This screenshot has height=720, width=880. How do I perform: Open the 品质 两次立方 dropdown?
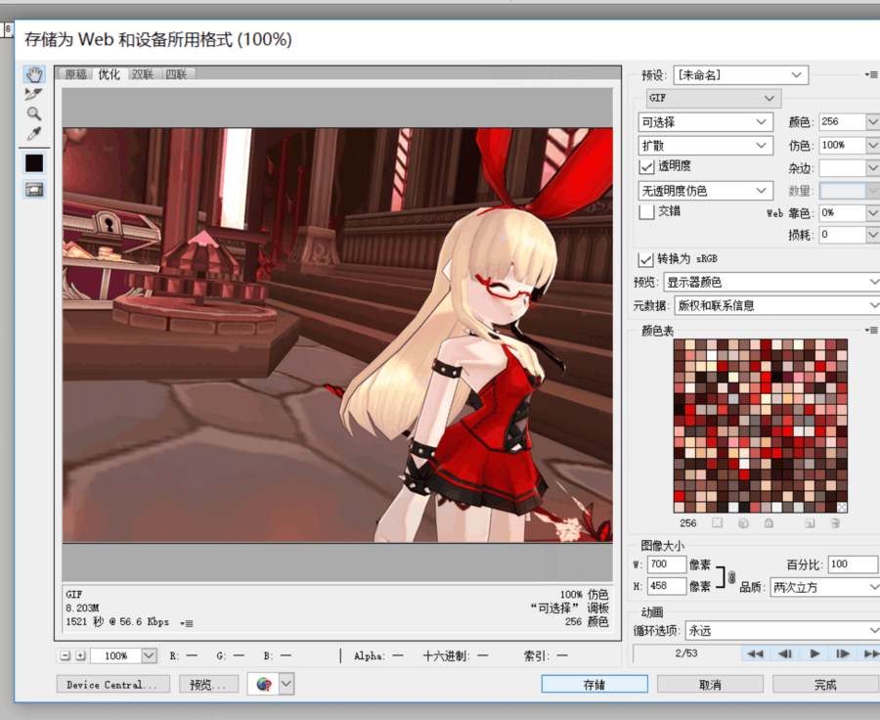[x=825, y=588]
